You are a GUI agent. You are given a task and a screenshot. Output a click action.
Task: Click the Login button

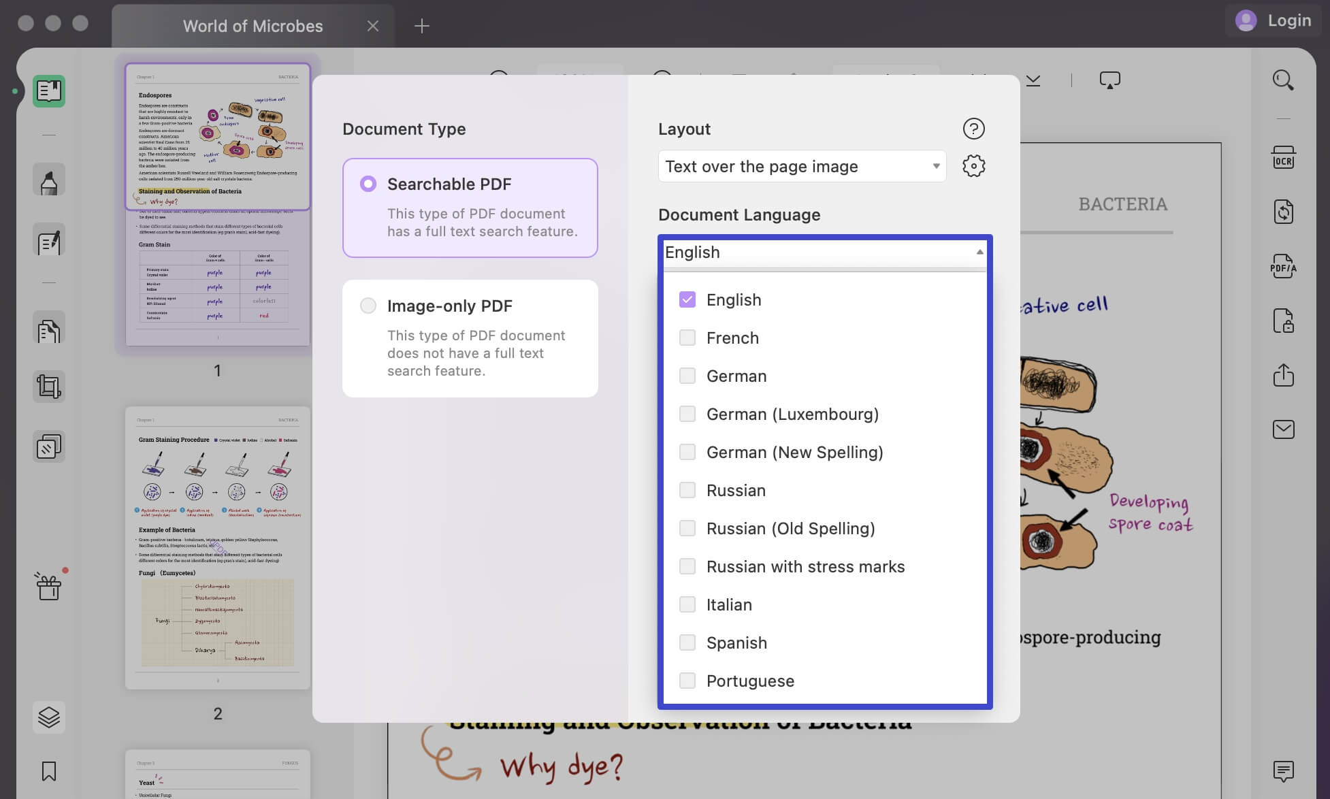click(x=1273, y=20)
